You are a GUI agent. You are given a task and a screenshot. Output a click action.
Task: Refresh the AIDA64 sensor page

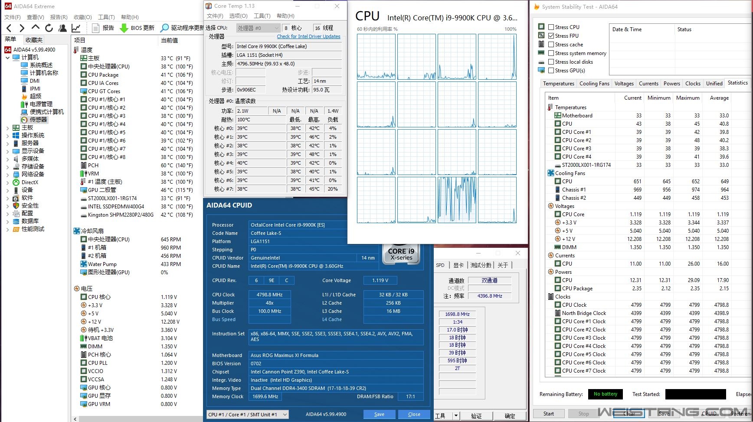point(49,28)
